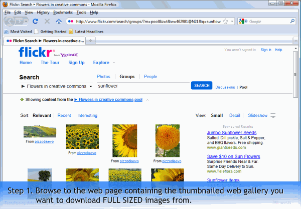Click the Firefox back arrow button
This screenshot has width=301, height=209.
coord(10,21)
